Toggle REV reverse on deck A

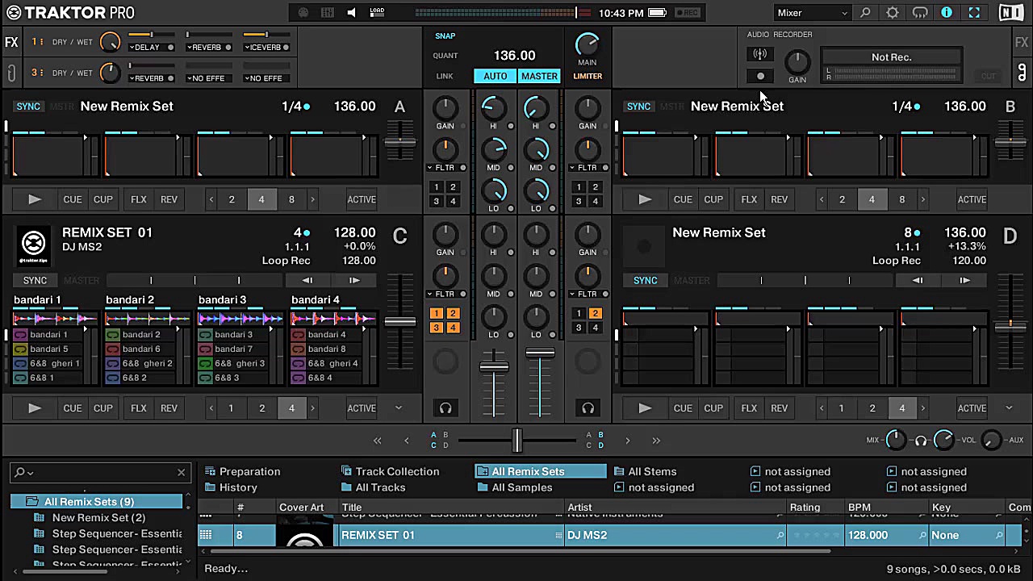point(169,199)
